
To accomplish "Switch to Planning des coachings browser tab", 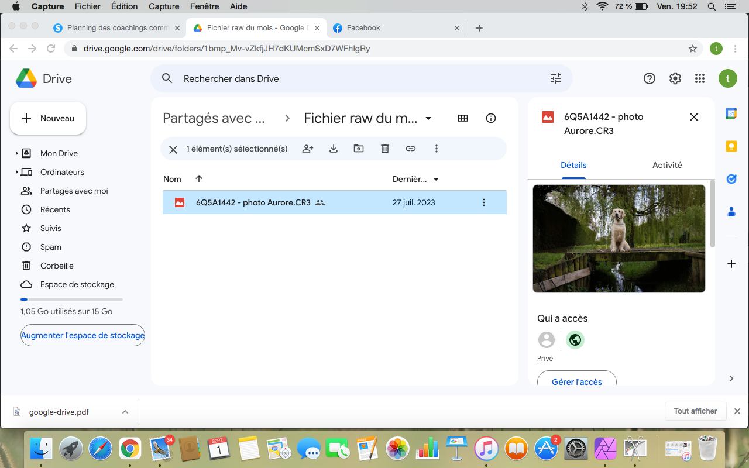I will point(117,27).
